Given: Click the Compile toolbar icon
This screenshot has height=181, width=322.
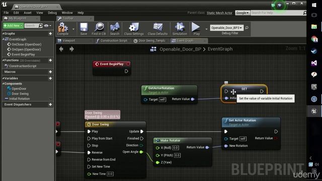Looking at the screenshot, I should coord(63,29).
